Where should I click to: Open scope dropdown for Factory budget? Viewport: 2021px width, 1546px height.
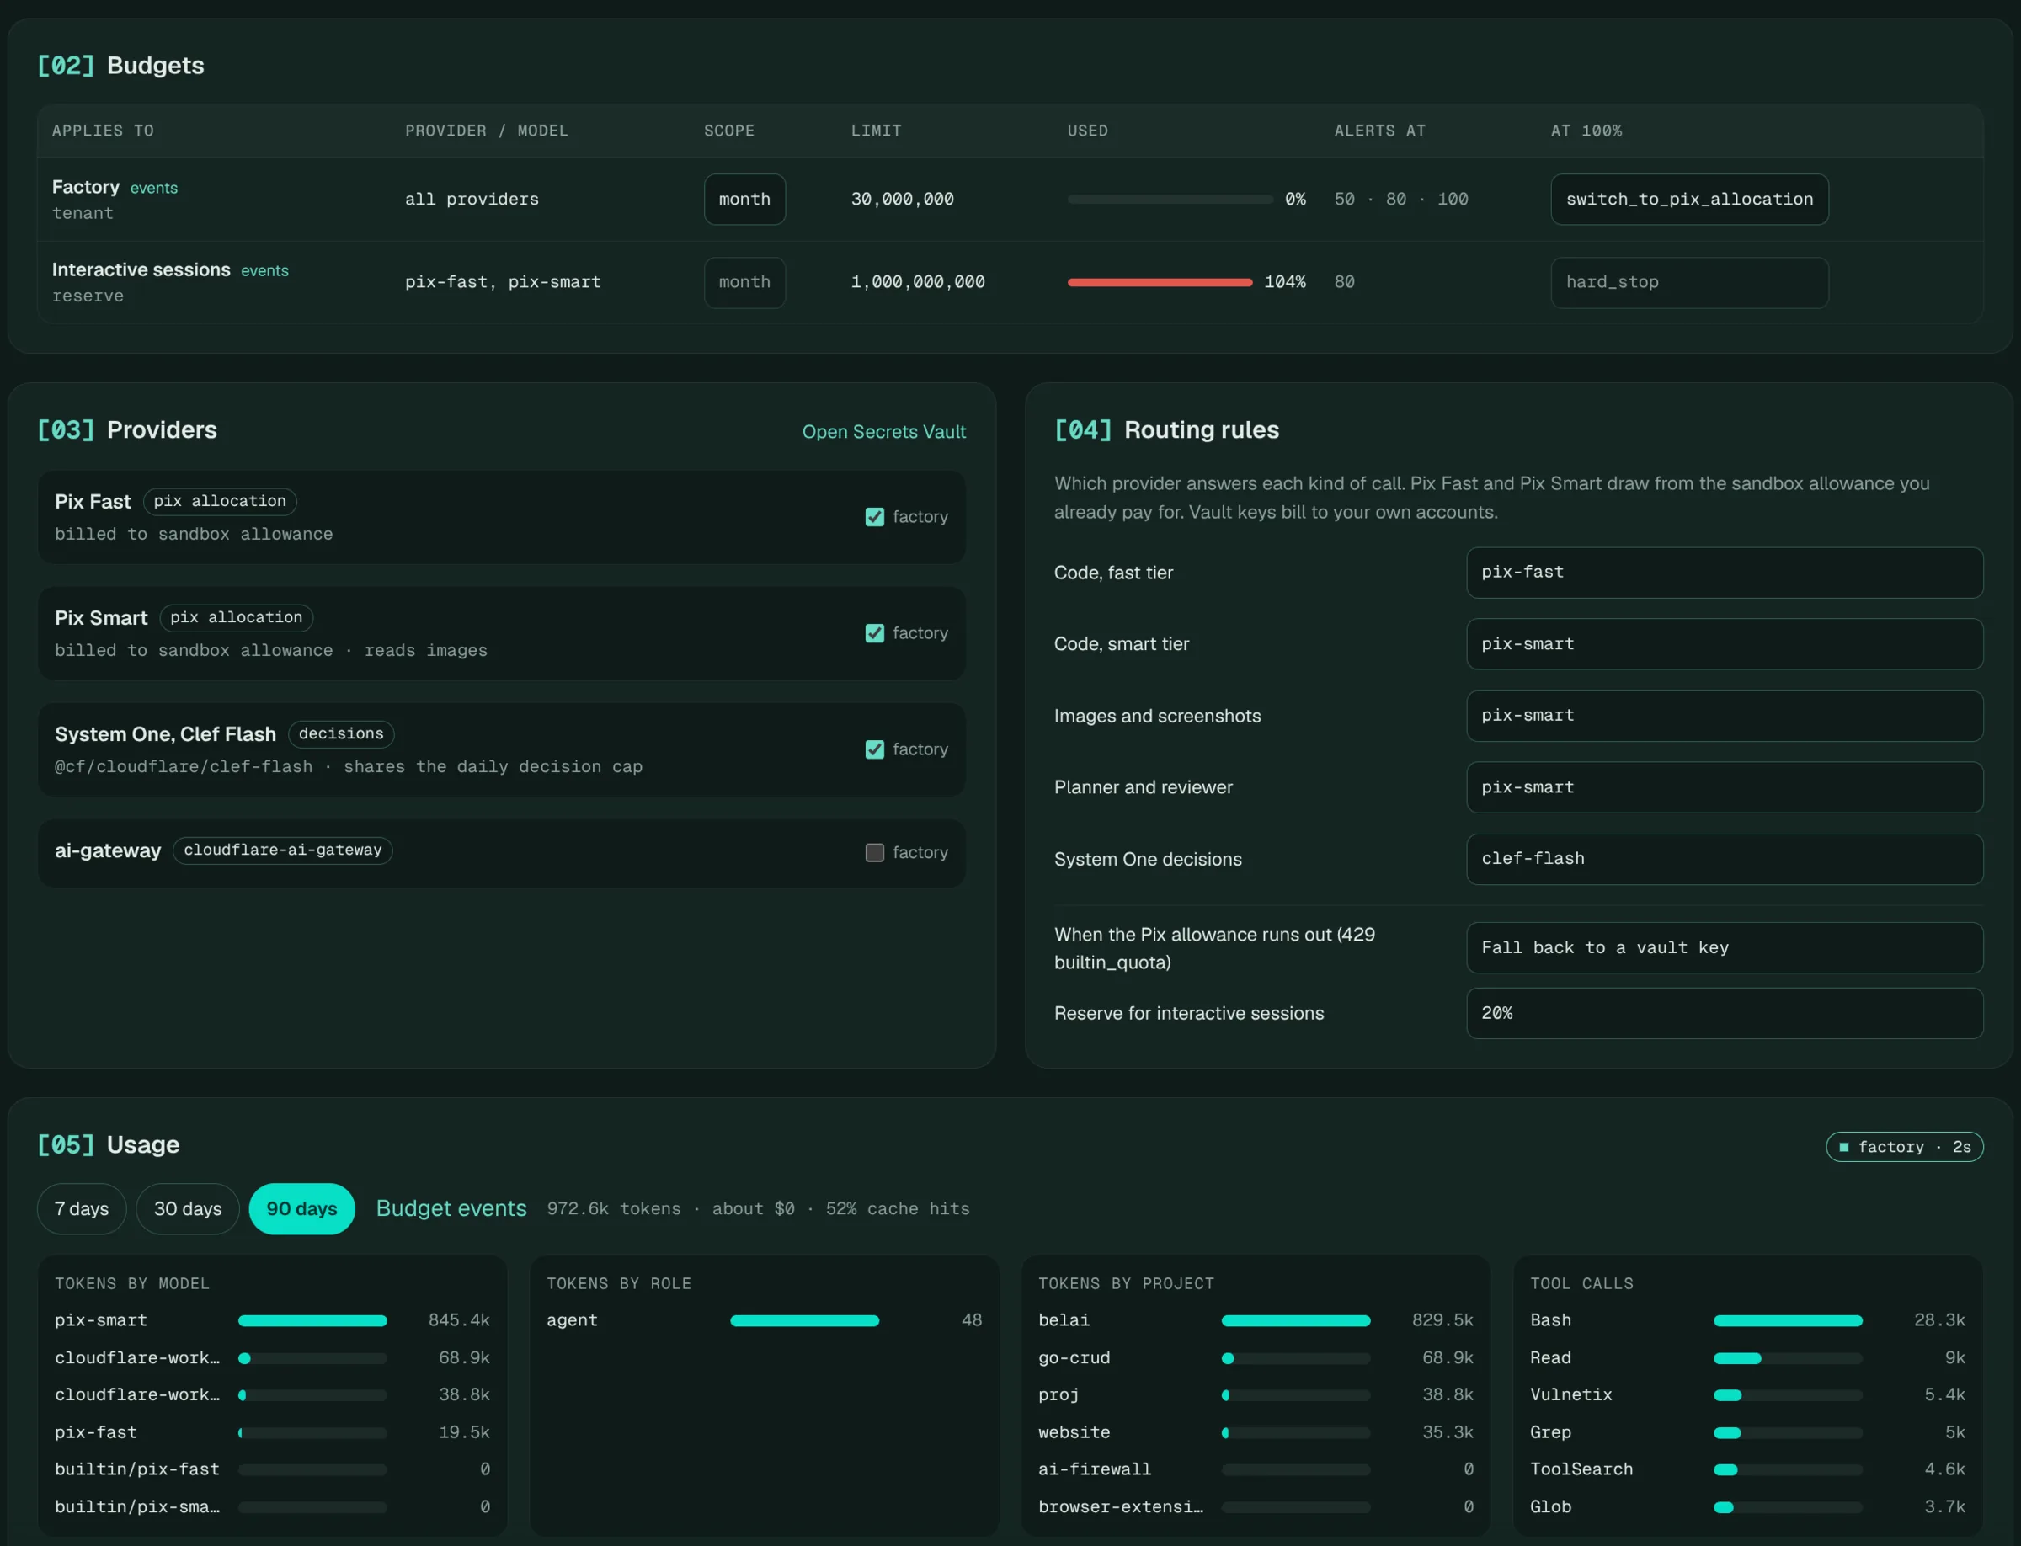744,199
